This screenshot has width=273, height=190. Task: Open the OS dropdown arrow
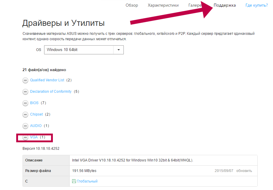click(118, 50)
